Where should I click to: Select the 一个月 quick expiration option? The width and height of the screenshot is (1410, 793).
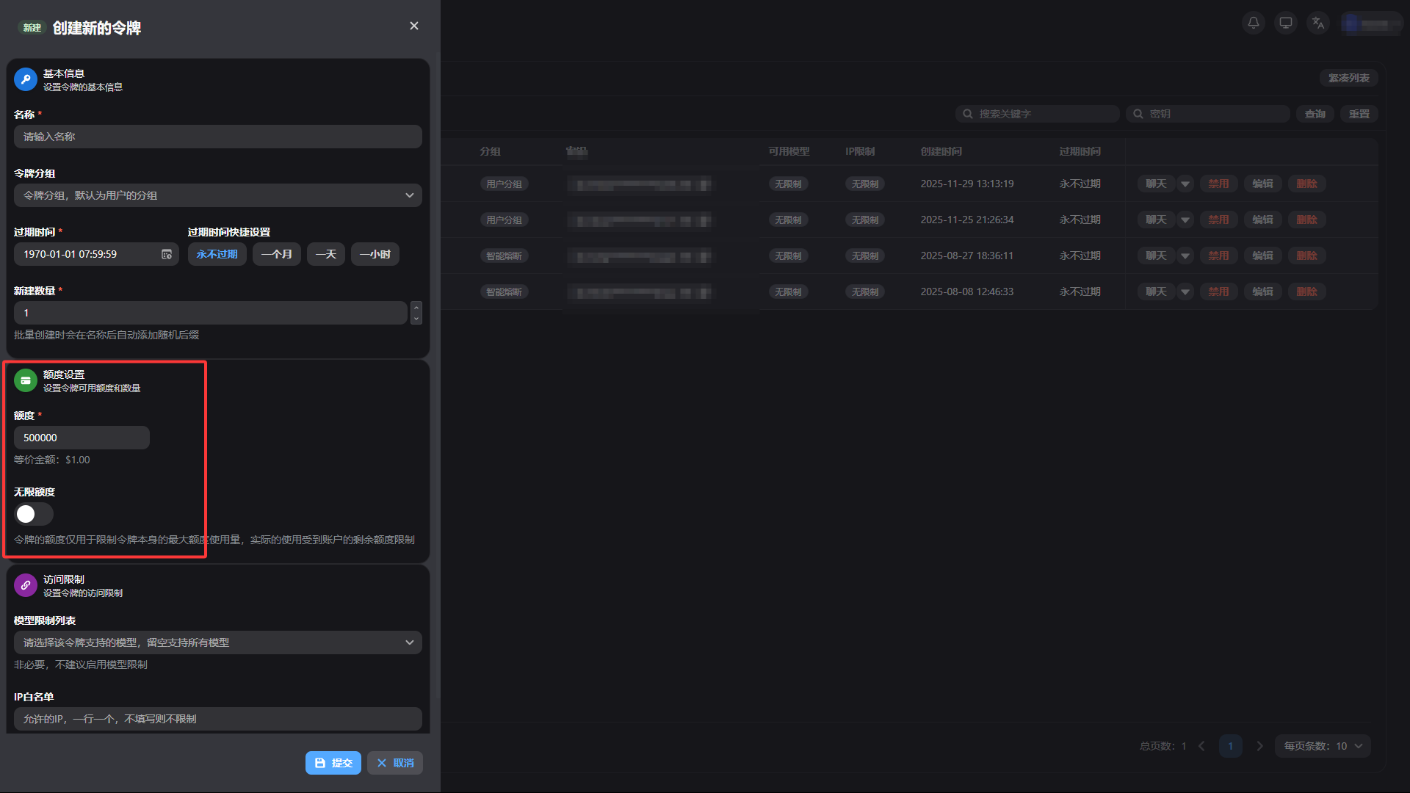point(276,254)
